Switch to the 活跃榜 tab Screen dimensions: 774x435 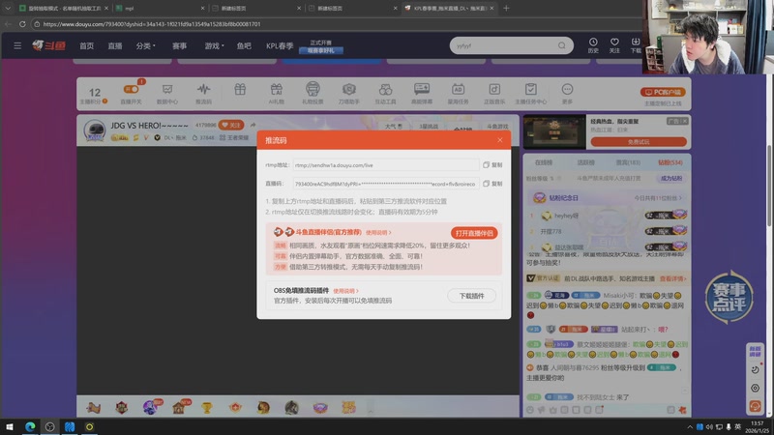586,162
